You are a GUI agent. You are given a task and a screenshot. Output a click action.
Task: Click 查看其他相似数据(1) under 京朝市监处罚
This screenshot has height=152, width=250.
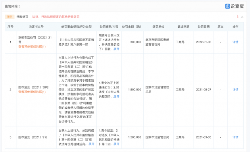click(32, 46)
